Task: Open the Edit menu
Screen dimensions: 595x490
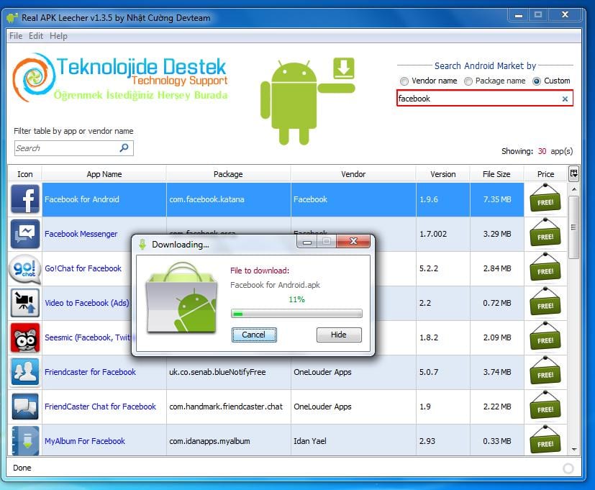Action: click(x=36, y=36)
